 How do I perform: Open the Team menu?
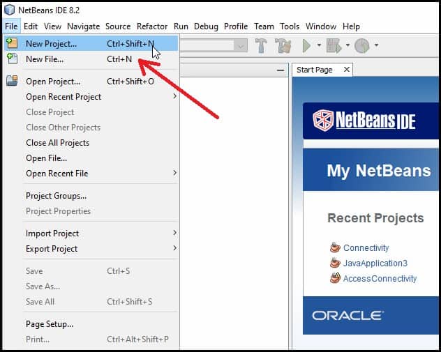click(x=264, y=26)
